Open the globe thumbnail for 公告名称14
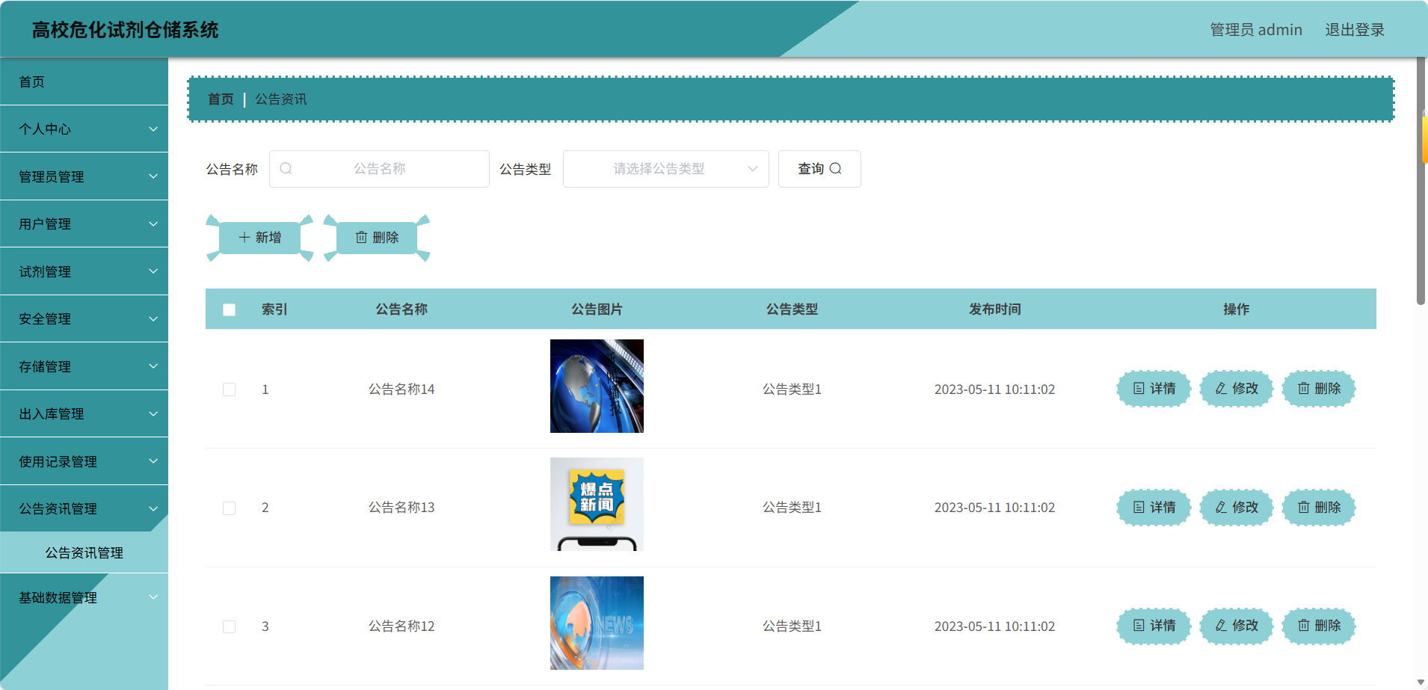The image size is (1428, 690). [x=597, y=386]
